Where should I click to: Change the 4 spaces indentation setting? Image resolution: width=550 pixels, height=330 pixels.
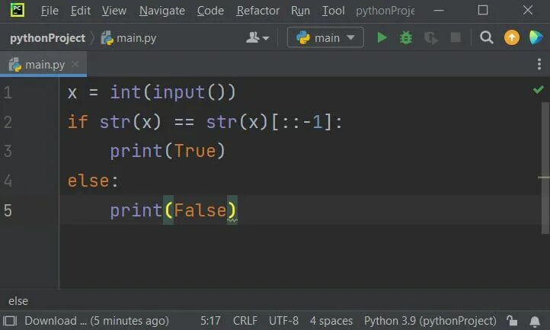331,321
